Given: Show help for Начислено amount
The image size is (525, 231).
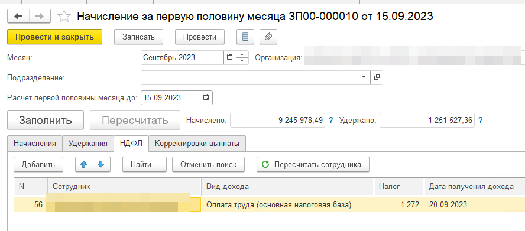Looking at the screenshot, I should (331, 120).
